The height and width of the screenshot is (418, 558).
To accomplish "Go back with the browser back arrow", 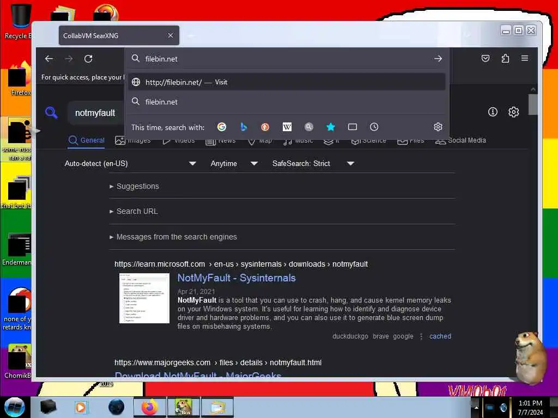I will [x=49, y=59].
